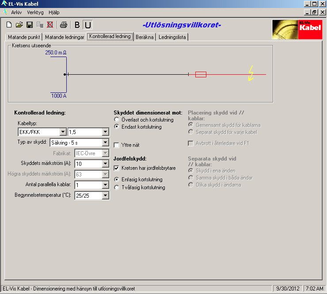
Task: Enable the Yttre nät checkbox
Action: coord(117,145)
